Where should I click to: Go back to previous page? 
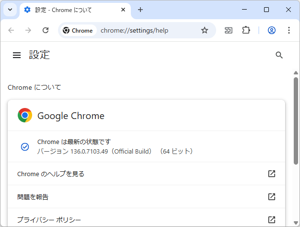(11, 30)
